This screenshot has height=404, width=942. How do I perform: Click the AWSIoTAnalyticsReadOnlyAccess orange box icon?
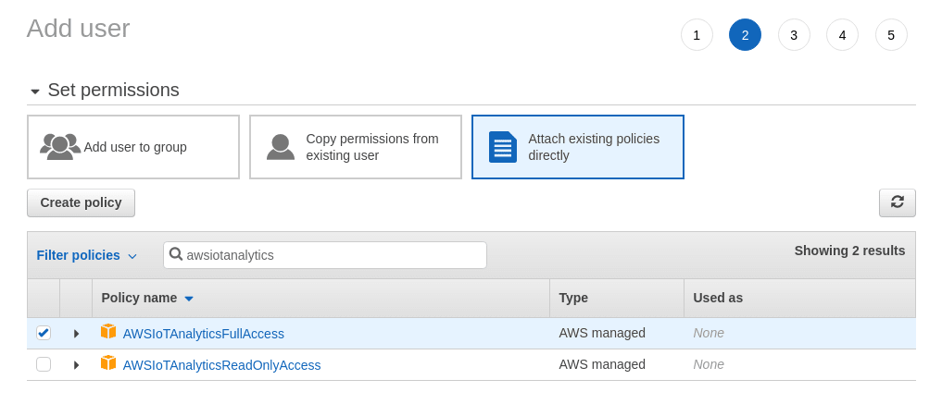click(108, 363)
